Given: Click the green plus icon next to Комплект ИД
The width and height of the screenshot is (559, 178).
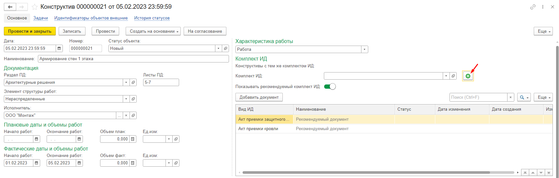Looking at the screenshot, I should point(468,76).
